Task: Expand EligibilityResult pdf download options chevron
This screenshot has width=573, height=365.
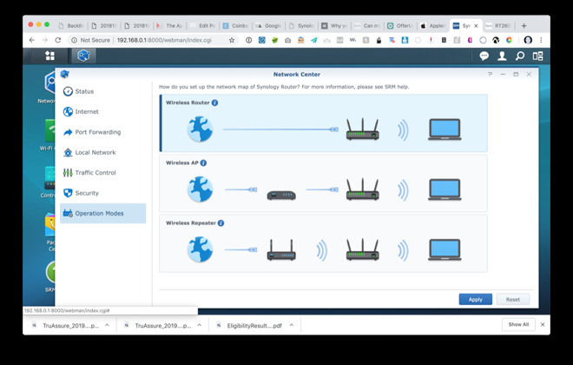Action: (292, 325)
